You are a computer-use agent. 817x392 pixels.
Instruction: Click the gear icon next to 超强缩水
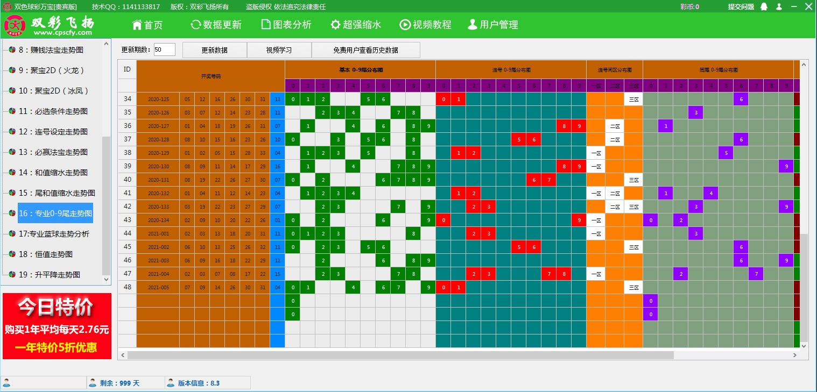point(335,25)
